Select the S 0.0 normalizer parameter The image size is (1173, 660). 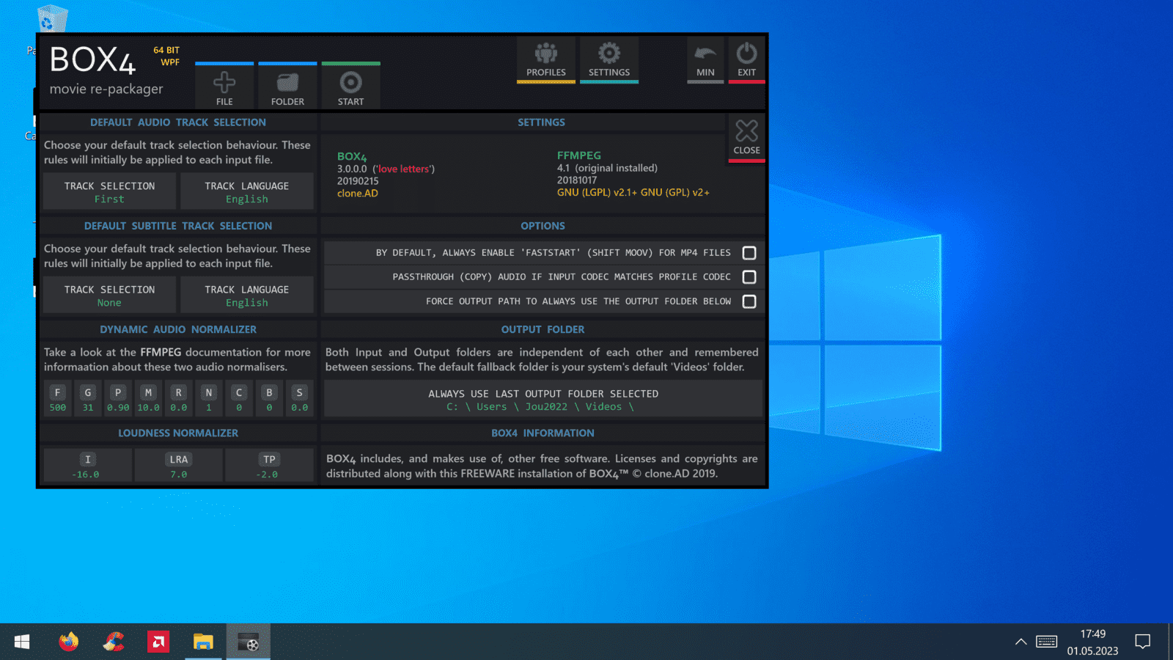tap(299, 399)
